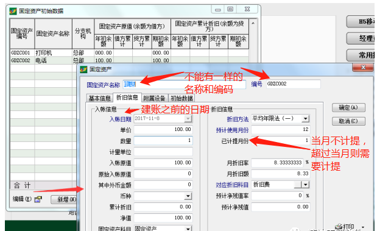The image size is (377, 231).
Task: Open the 折旧方法 dropdown
Action: coord(305,119)
